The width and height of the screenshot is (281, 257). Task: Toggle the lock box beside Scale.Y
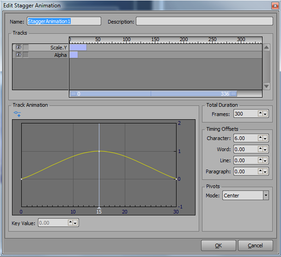pos(26,47)
